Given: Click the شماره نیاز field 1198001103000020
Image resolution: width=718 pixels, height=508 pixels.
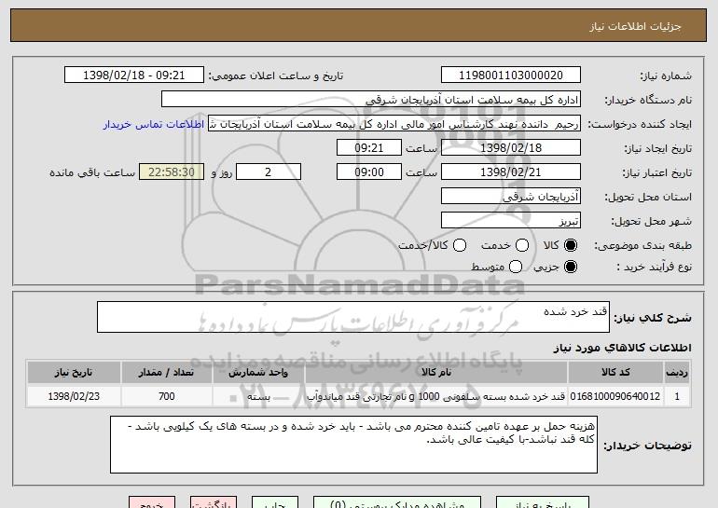Looking at the screenshot, I should click(511, 76).
